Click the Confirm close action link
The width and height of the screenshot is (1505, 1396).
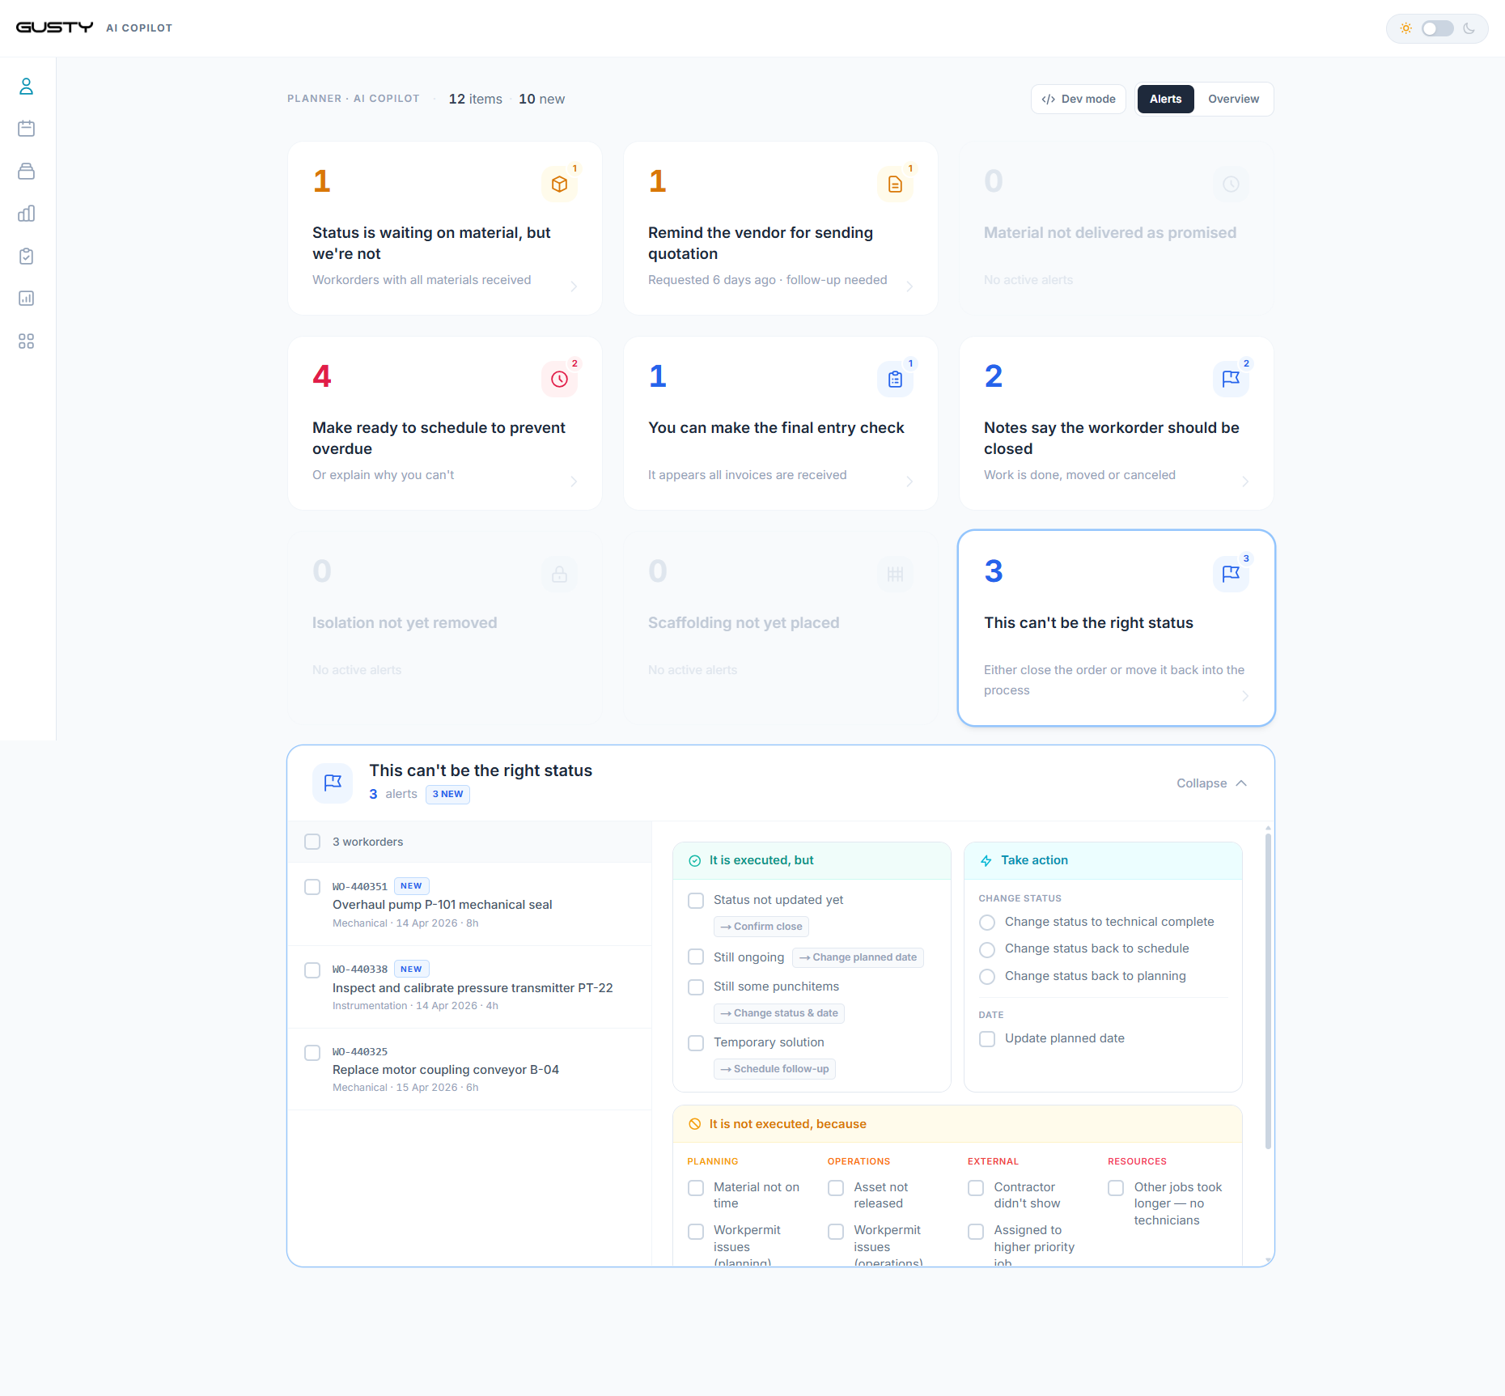tap(761, 927)
